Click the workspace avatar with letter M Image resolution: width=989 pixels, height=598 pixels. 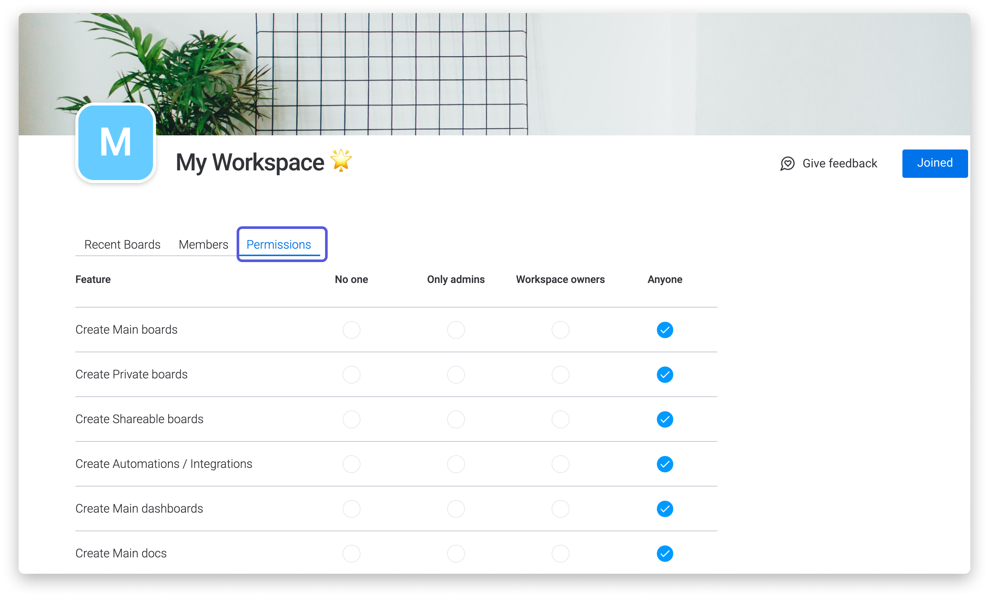click(x=116, y=143)
